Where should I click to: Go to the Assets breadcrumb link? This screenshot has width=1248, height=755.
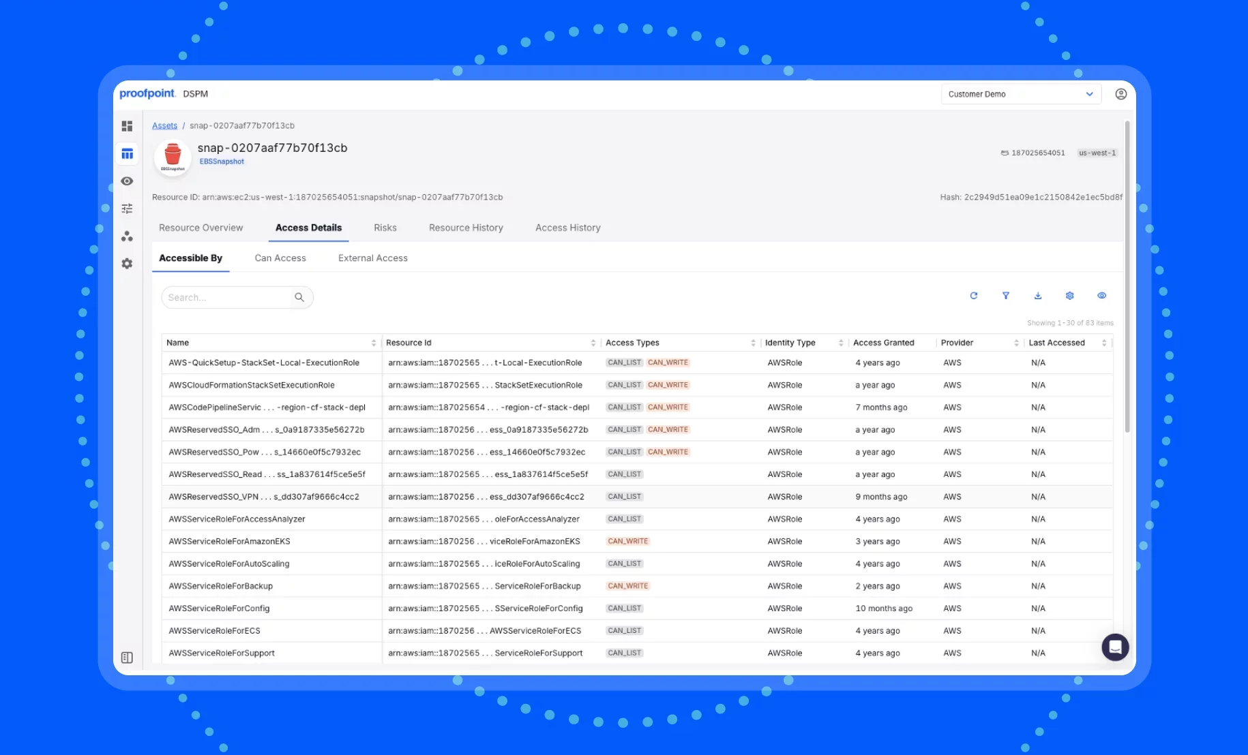(164, 125)
